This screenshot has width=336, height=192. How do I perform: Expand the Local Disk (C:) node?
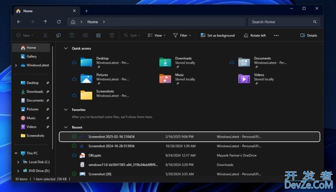[18, 162]
